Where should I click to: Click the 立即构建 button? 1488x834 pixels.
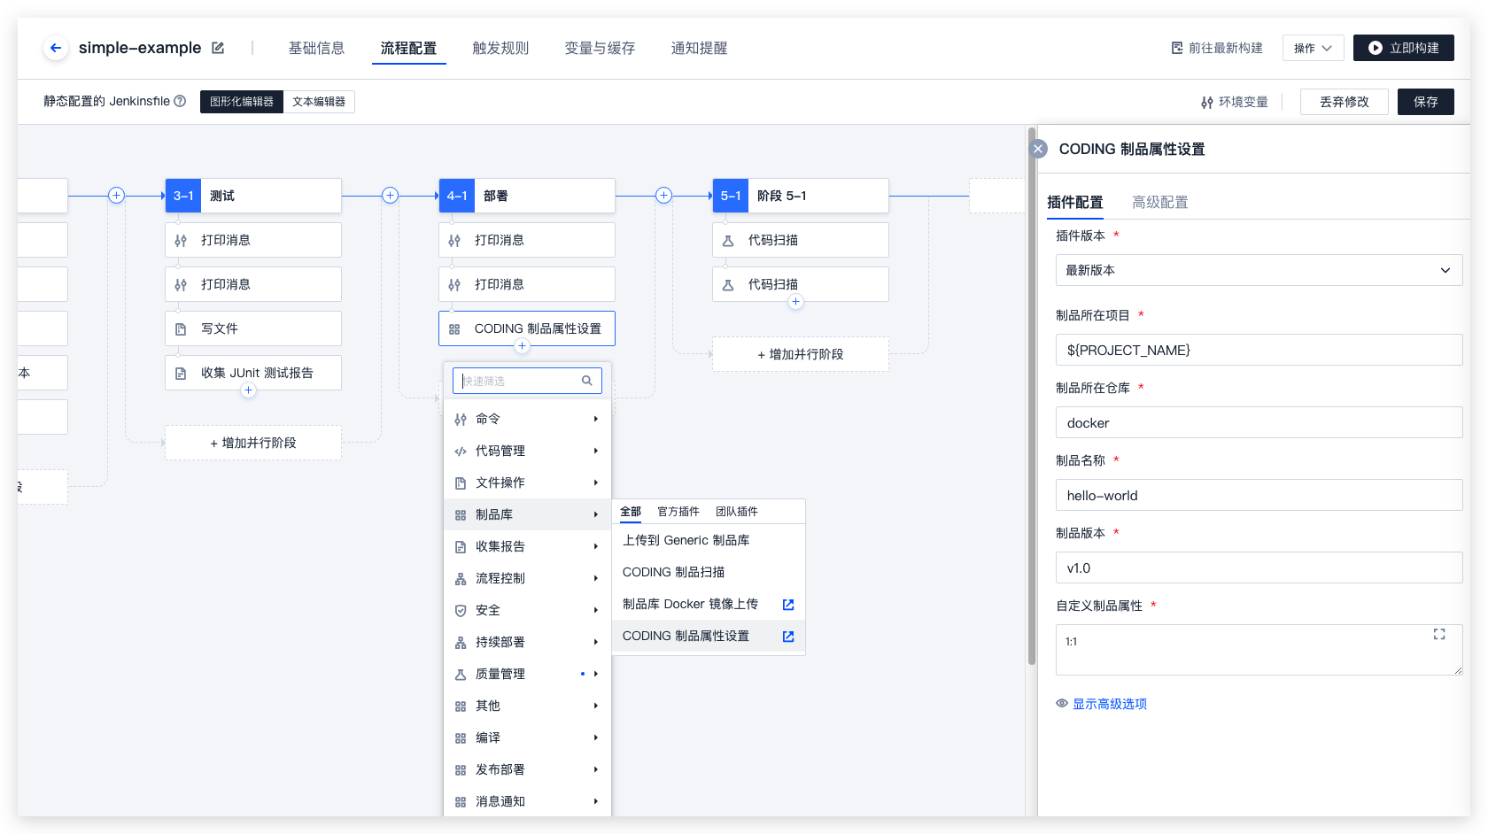[x=1404, y=48]
